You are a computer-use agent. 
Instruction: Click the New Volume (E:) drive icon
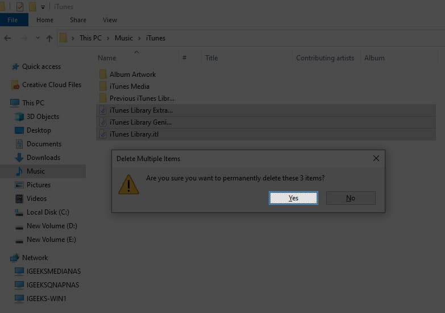(19, 241)
